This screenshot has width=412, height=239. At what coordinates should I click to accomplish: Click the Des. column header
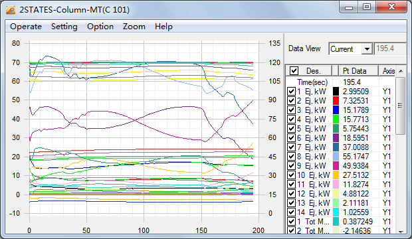(x=309, y=70)
